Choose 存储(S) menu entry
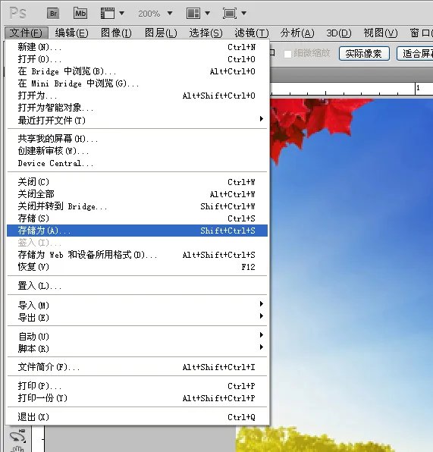The width and height of the screenshot is (433, 452). pyautogui.click(x=137, y=218)
